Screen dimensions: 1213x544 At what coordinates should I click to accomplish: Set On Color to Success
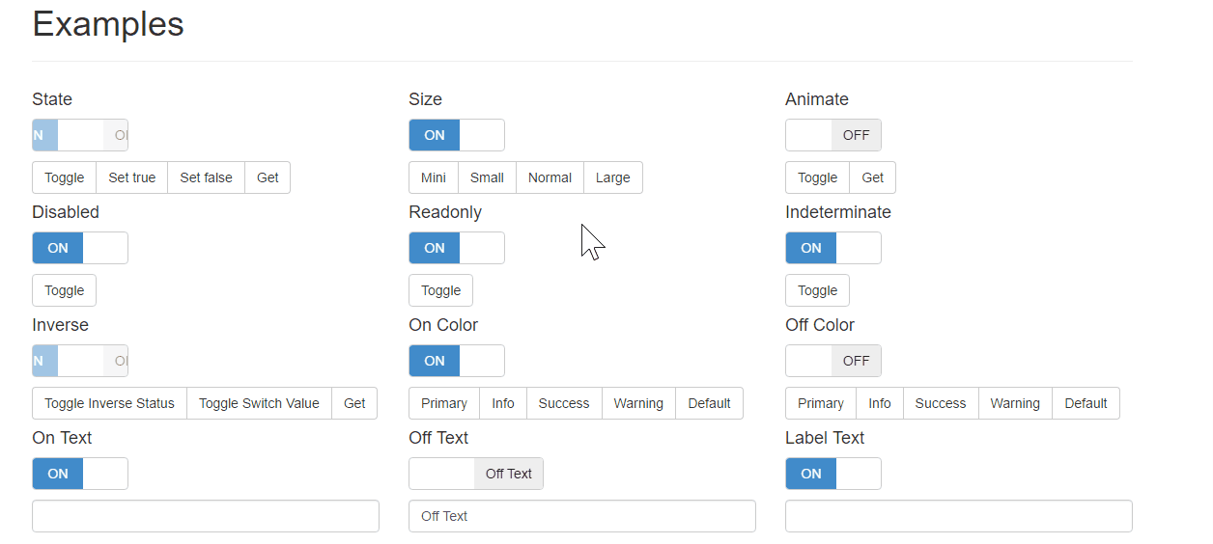pyautogui.click(x=564, y=403)
